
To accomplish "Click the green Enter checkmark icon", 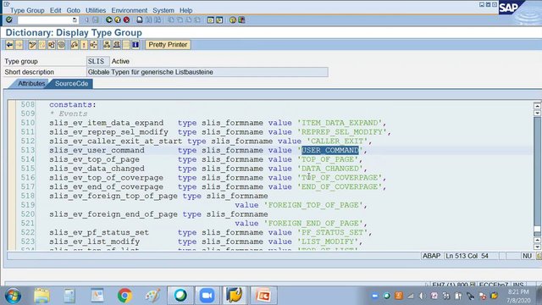I will pos(9,19).
